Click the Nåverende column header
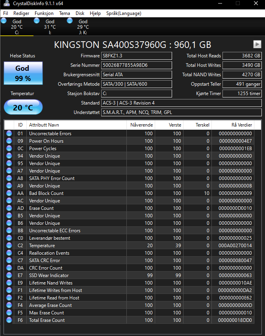The image size is (265, 336). [141, 125]
